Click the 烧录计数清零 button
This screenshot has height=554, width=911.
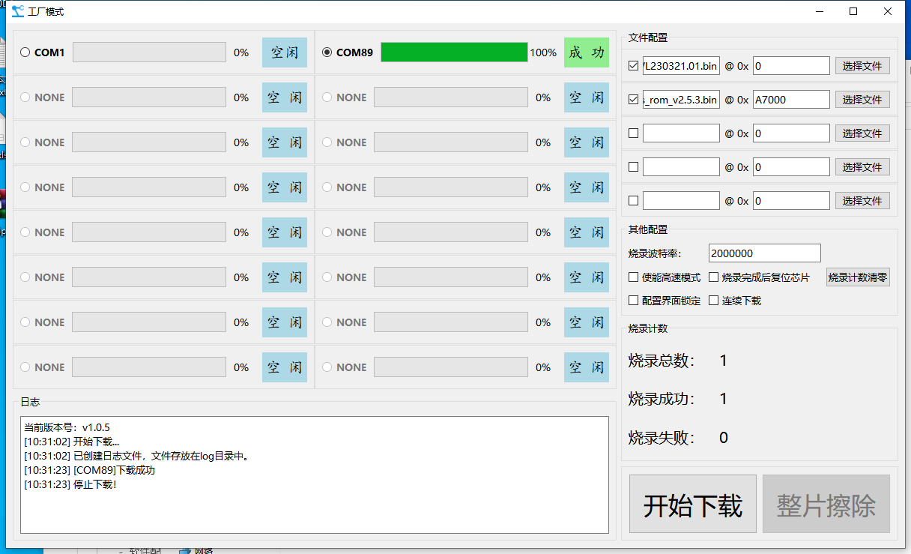click(x=858, y=277)
